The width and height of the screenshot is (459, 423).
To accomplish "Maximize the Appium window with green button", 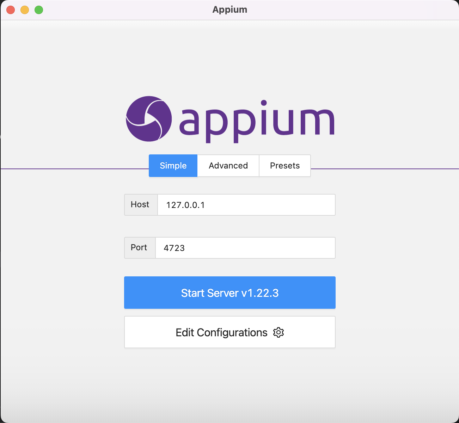I will [38, 10].
